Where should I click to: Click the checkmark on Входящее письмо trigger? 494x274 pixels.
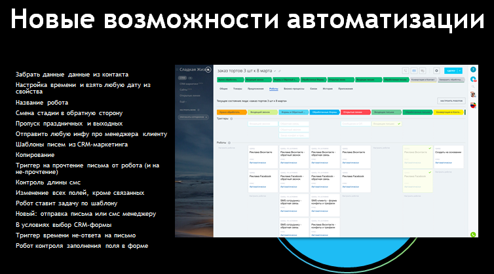(399, 124)
